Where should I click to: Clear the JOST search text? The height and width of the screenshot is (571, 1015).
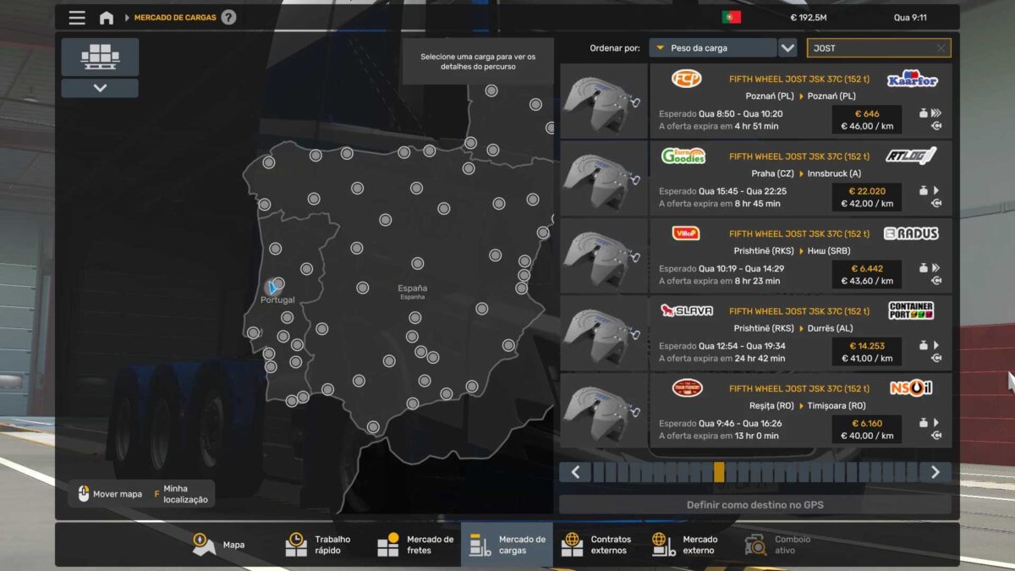941,48
